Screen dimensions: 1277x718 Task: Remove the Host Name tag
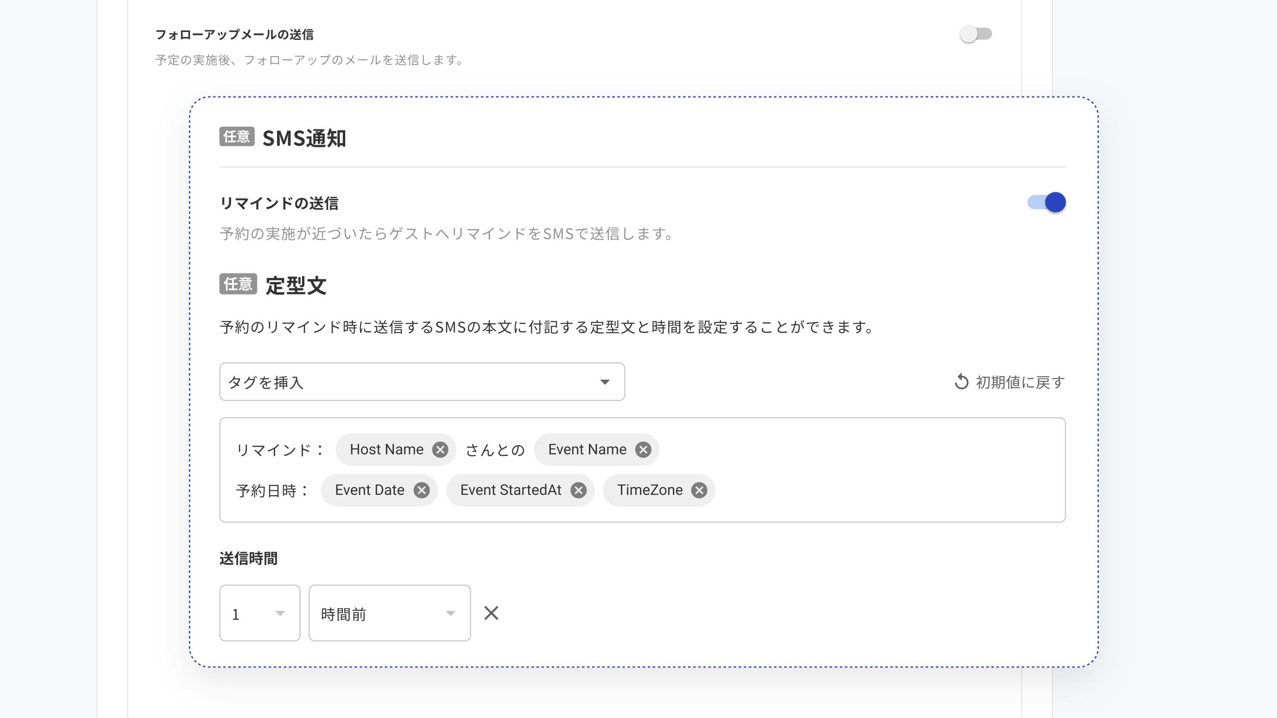pos(440,449)
